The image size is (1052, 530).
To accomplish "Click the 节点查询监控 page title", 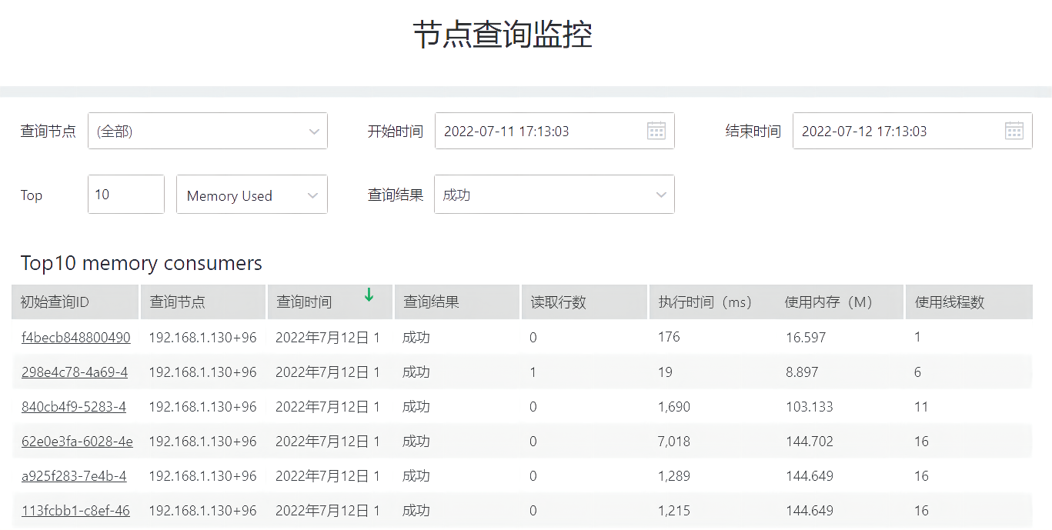I will pyautogui.click(x=526, y=34).
